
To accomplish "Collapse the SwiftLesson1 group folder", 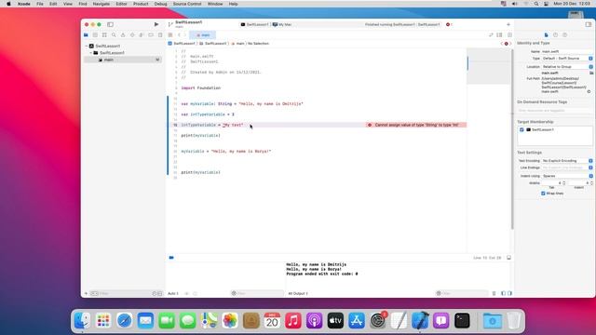I will (91, 53).
